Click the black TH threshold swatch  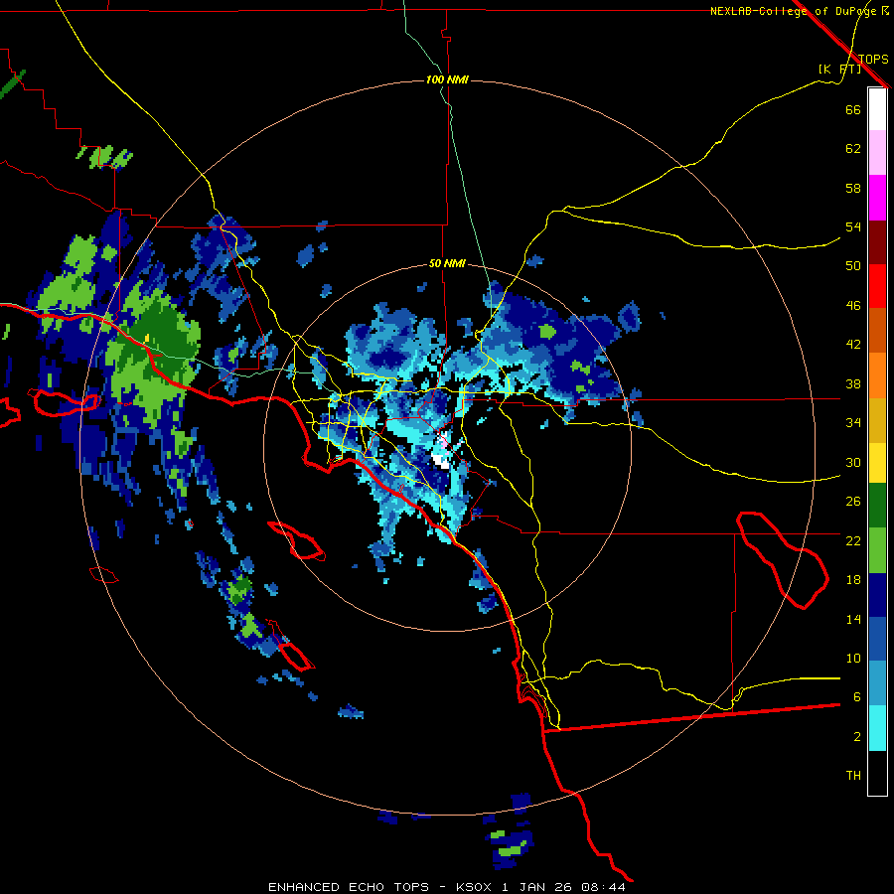(x=877, y=773)
